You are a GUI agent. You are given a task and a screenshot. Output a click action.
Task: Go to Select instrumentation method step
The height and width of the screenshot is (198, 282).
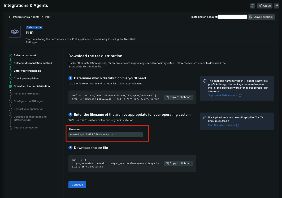click(x=33, y=63)
